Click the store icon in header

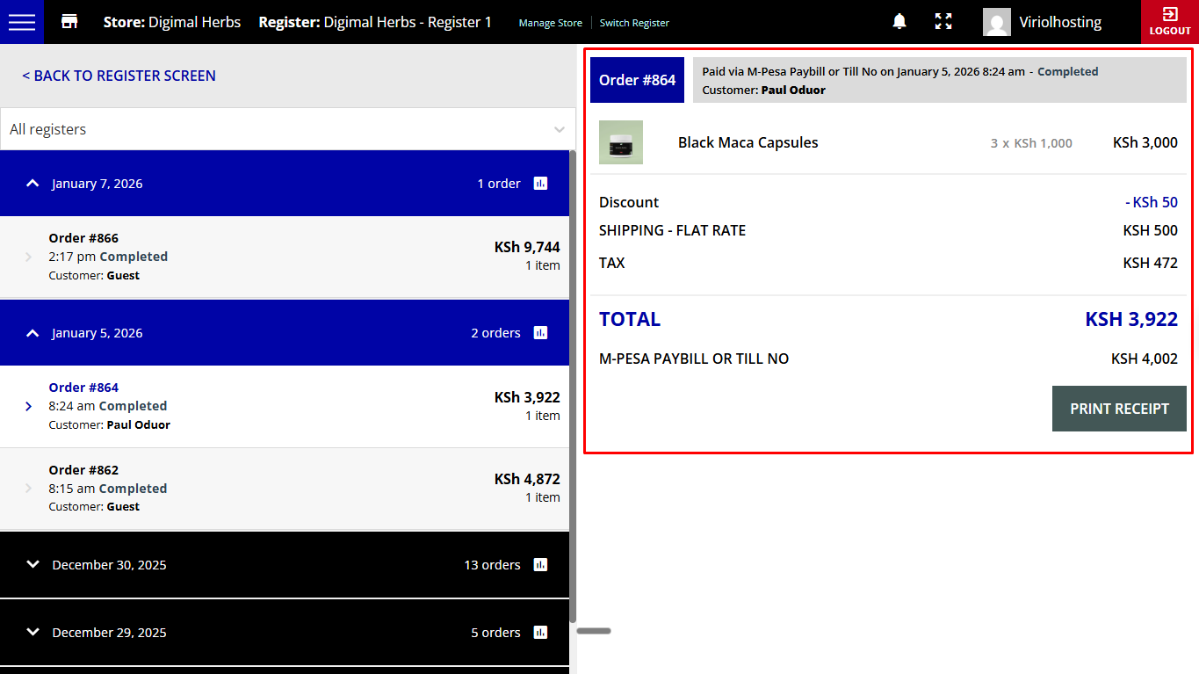(x=69, y=22)
